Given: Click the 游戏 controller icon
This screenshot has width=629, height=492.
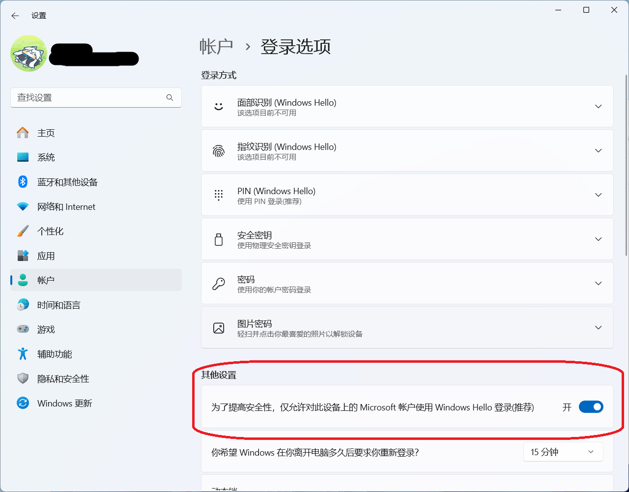Looking at the screenshot, I should click(23, 329).
